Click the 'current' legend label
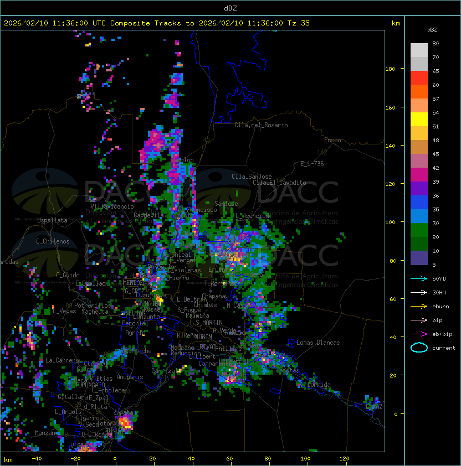Screen dimensions: 461x466 tap(444, 348)
